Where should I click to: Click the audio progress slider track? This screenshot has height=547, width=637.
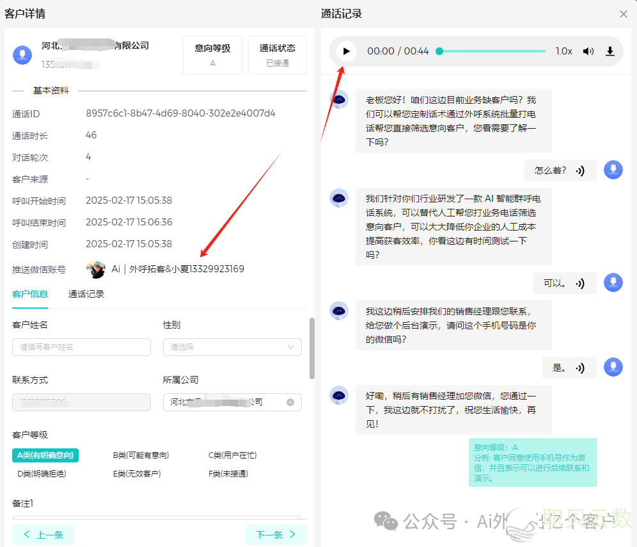[x=492, y=51]
